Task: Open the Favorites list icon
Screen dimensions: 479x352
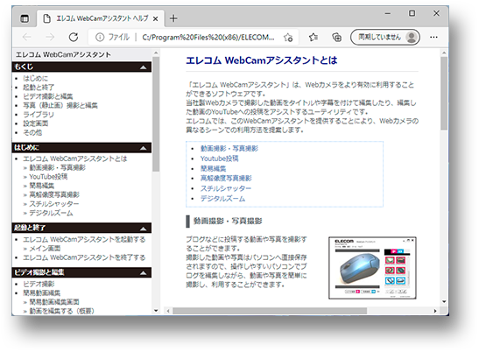Action: click(313, 38)
